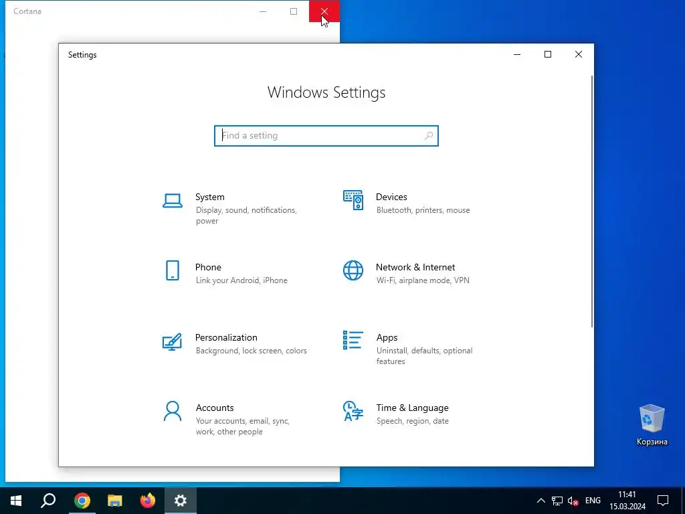Open the Network & Internet globe icon
This screenshot has height=514, width=685.
pos(353,270)
